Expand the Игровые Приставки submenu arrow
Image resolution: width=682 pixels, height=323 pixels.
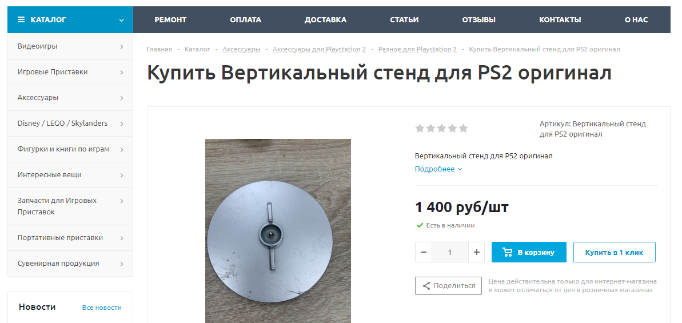coord(122,72)
